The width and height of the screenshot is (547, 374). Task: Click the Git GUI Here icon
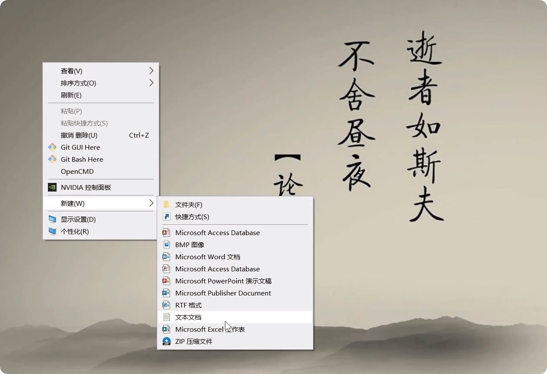pyautogui.click(x=52, y=147)
